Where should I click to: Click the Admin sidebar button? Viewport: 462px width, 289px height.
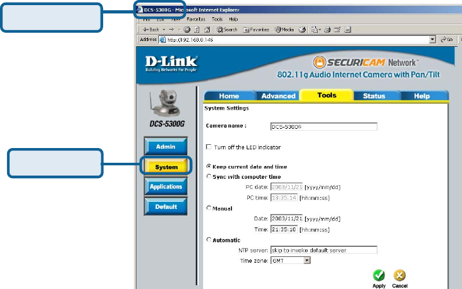[x=165, y=146]
